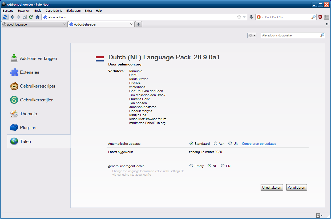Switch to the Add-onbeheerder tab
The height and width of the screenshot is (219, 331).
click(x=101, y=24)
